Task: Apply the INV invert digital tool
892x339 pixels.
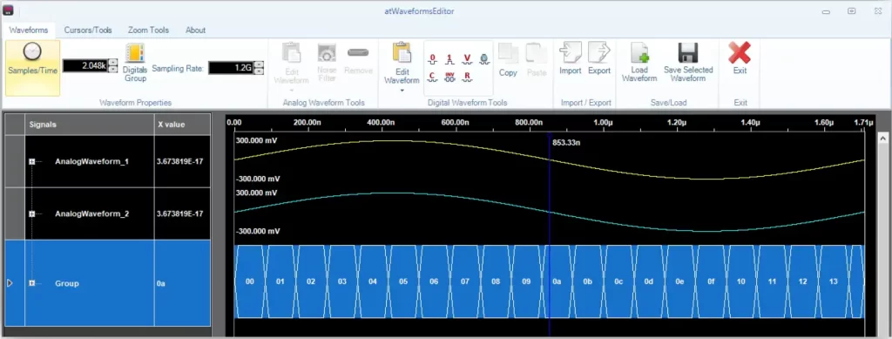Action: tap(450, 78)
